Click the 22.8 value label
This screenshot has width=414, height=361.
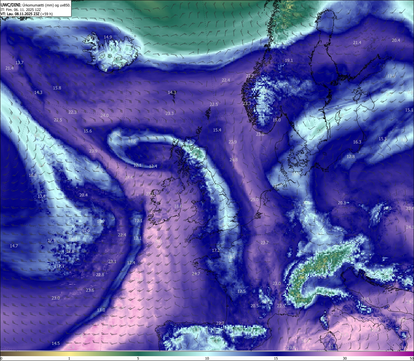[x=100, y=275]
